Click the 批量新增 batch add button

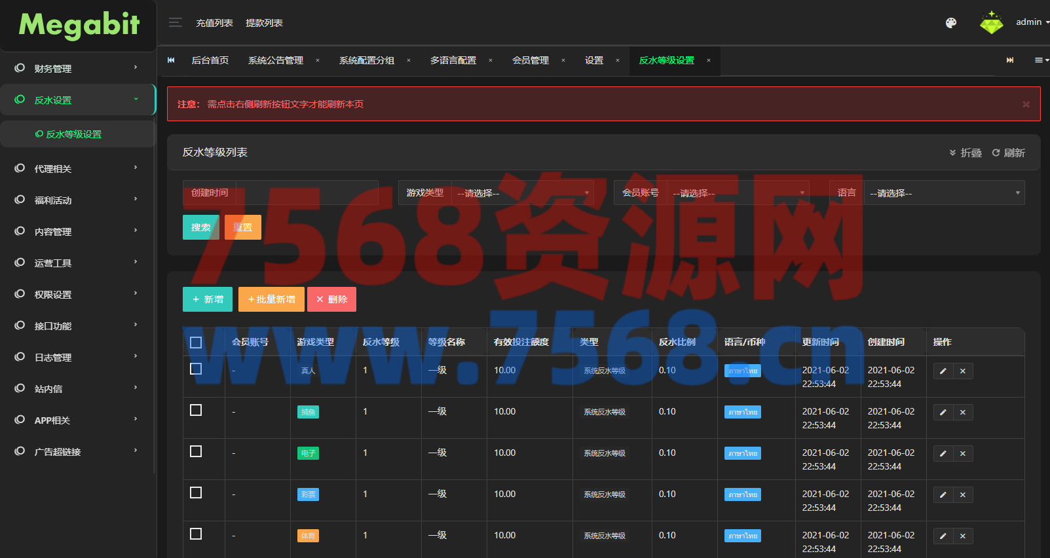[x=271, y=299]
